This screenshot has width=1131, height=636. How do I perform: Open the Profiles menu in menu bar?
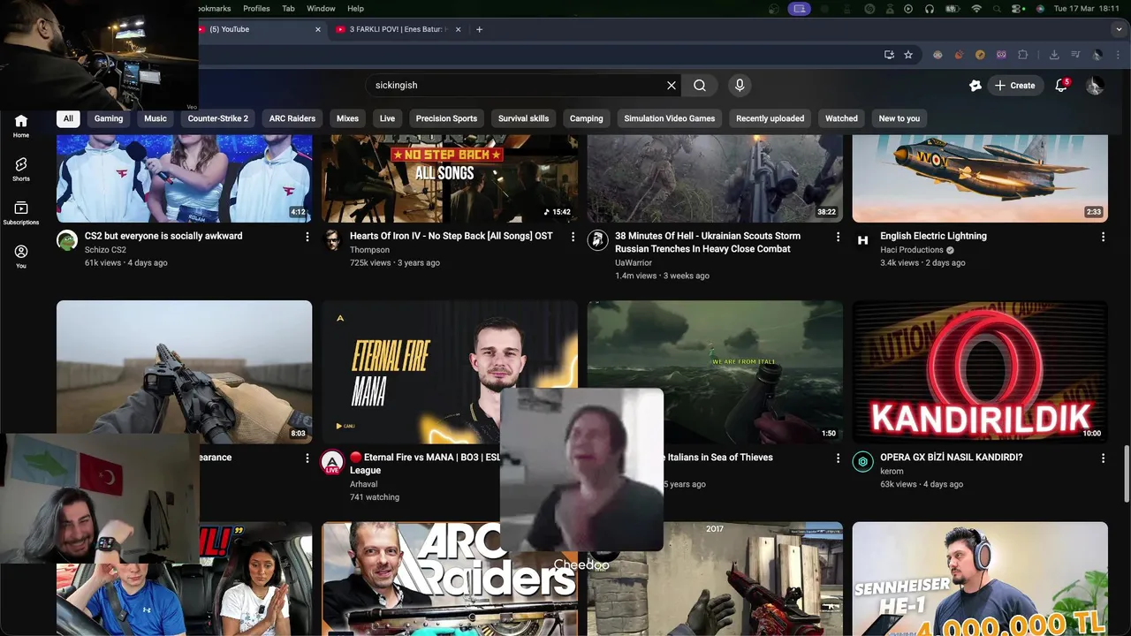click(x=256, y=9)
